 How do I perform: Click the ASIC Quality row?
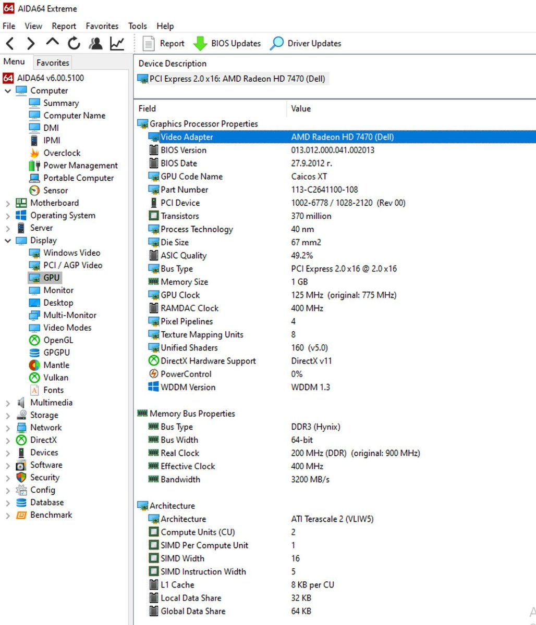point(335,256)
